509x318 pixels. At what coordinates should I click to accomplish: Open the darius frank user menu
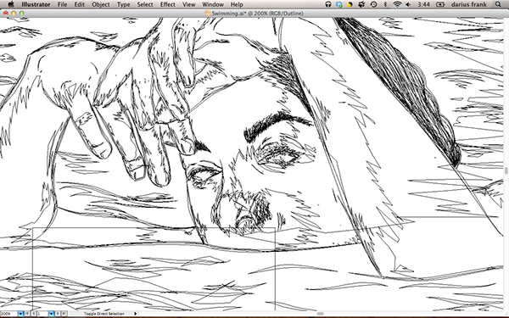coord(469,4)
